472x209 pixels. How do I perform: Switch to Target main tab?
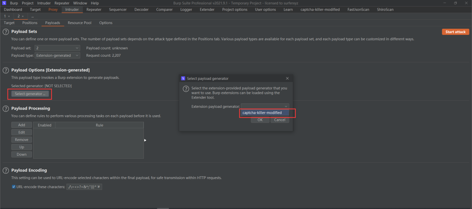35,9
